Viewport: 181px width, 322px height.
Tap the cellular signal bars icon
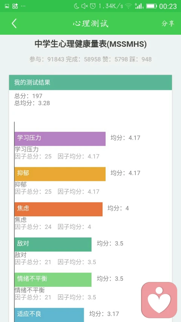point(139,6)
